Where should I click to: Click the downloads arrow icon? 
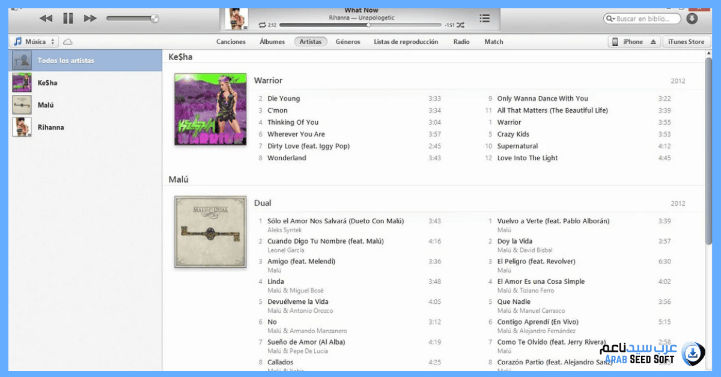[692, 19]
